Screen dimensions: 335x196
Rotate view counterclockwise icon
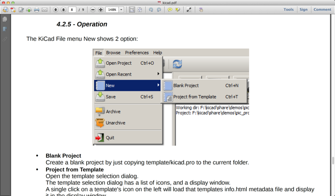click(151, 9)
